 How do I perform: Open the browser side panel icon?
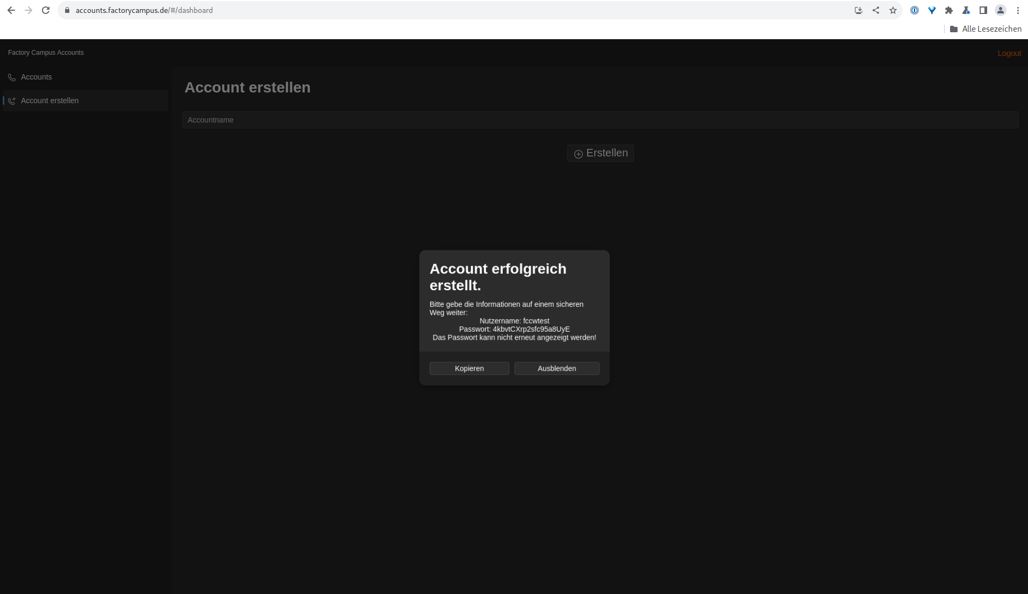[983, 10]
